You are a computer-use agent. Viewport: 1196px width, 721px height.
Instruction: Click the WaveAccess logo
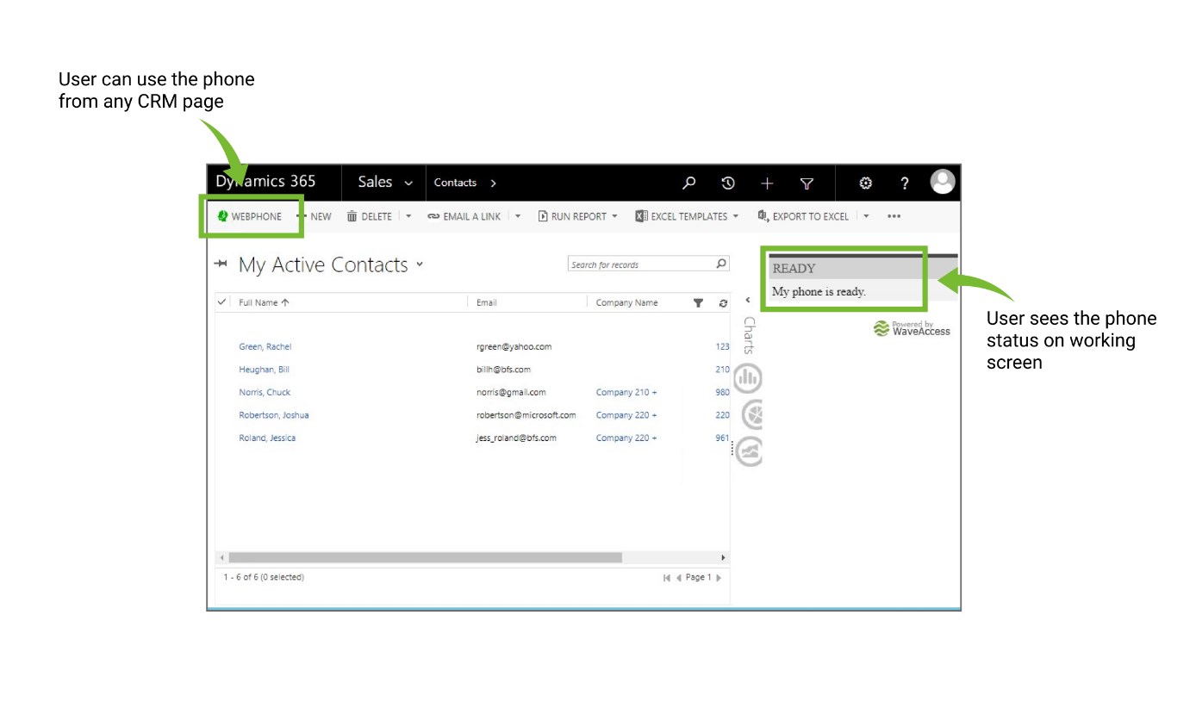click(x=912, y=328)
